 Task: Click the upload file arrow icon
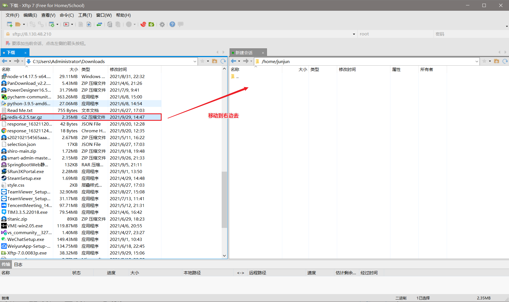pos(89,24)
